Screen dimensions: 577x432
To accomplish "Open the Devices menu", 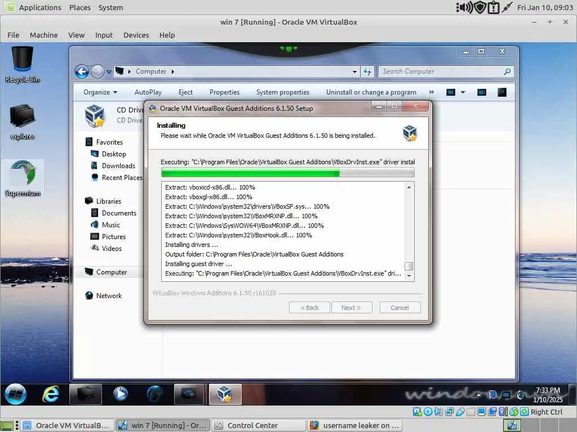I will (x=136, y=35).
